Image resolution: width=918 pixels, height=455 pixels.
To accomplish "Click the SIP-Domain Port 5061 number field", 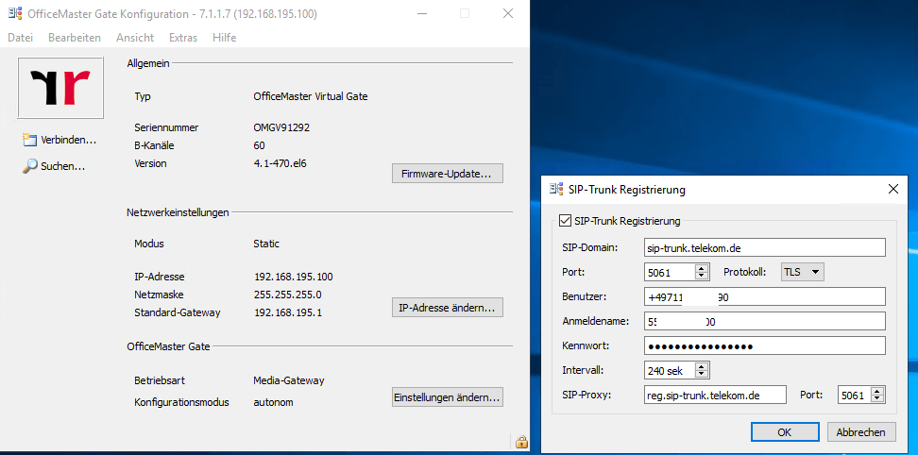I will [x=670, y=272].
